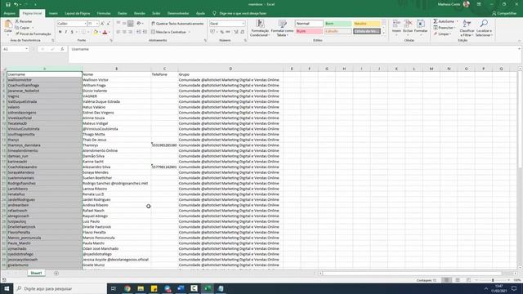This screenshot has width=523, height=294.
Task: Open Limpar clear dropdown
Action: (x=442, y=34)
